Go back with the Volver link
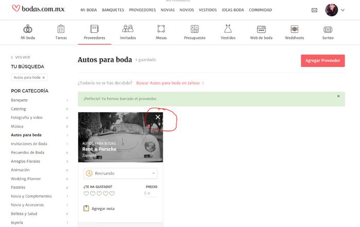The height and width of the screenshot is (227, 360). click(21, 57)
